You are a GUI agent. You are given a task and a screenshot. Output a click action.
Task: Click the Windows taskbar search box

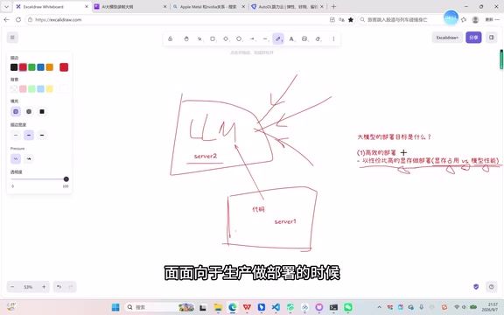160,307
